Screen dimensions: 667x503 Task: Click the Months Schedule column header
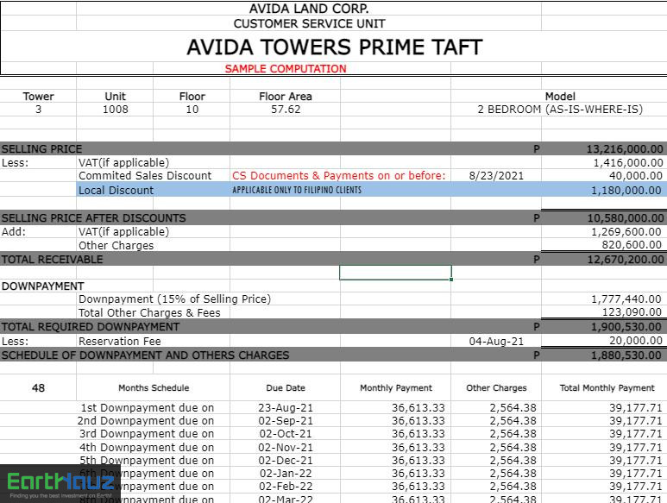(x=154, y=387)
